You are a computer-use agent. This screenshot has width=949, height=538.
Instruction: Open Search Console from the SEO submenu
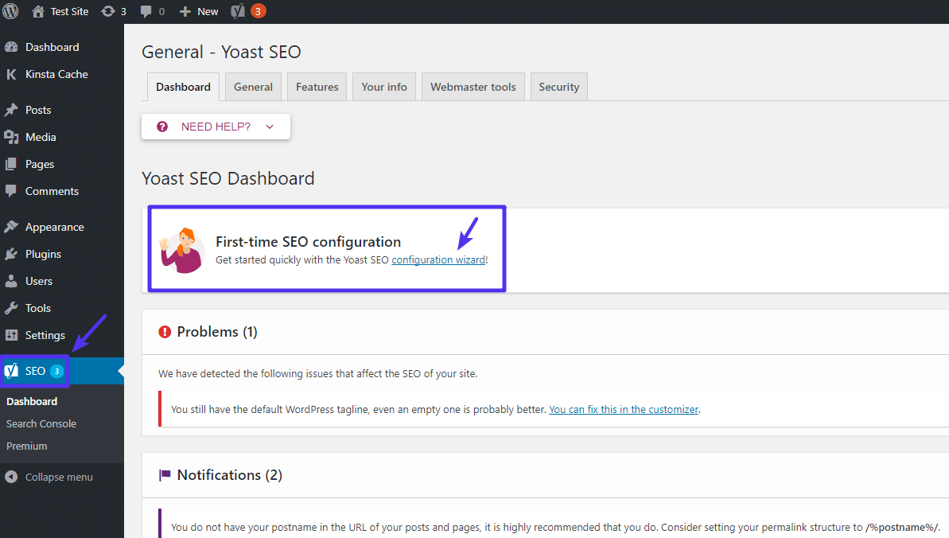[x=41, y=423]
